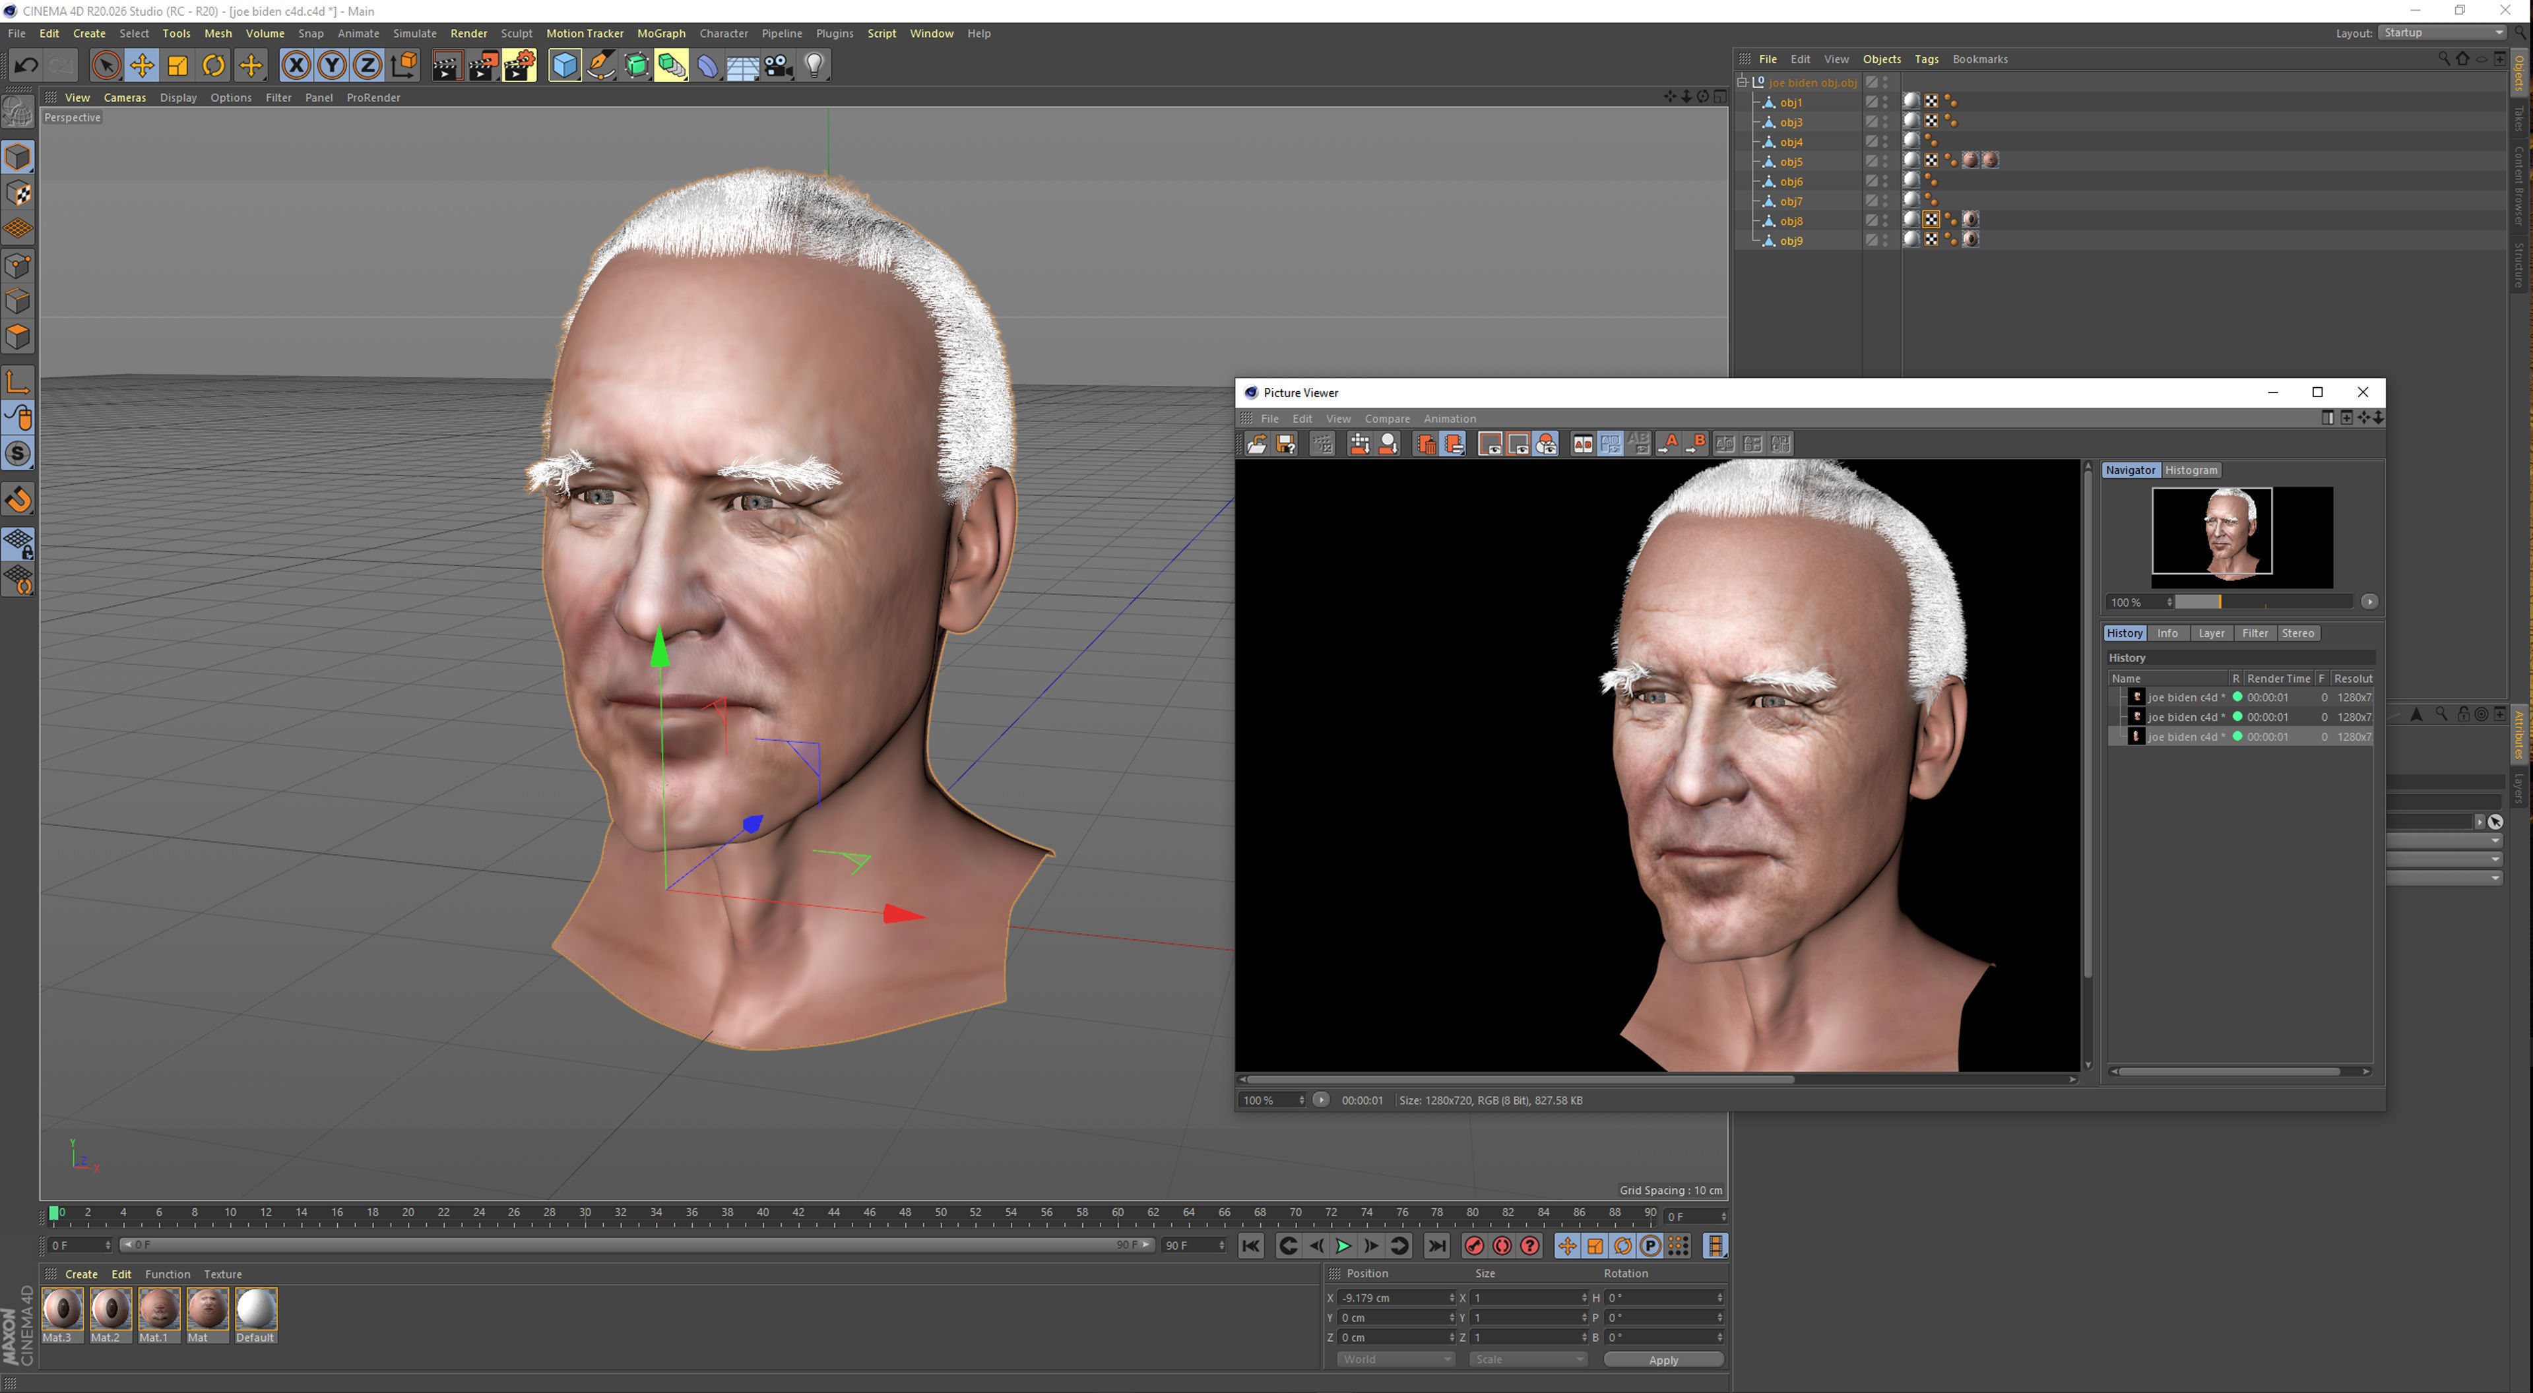The image size is (2533, 1393).
Task: Open the Cameras viewport menu
Action: pyautogui.click(x=125, y=98)
